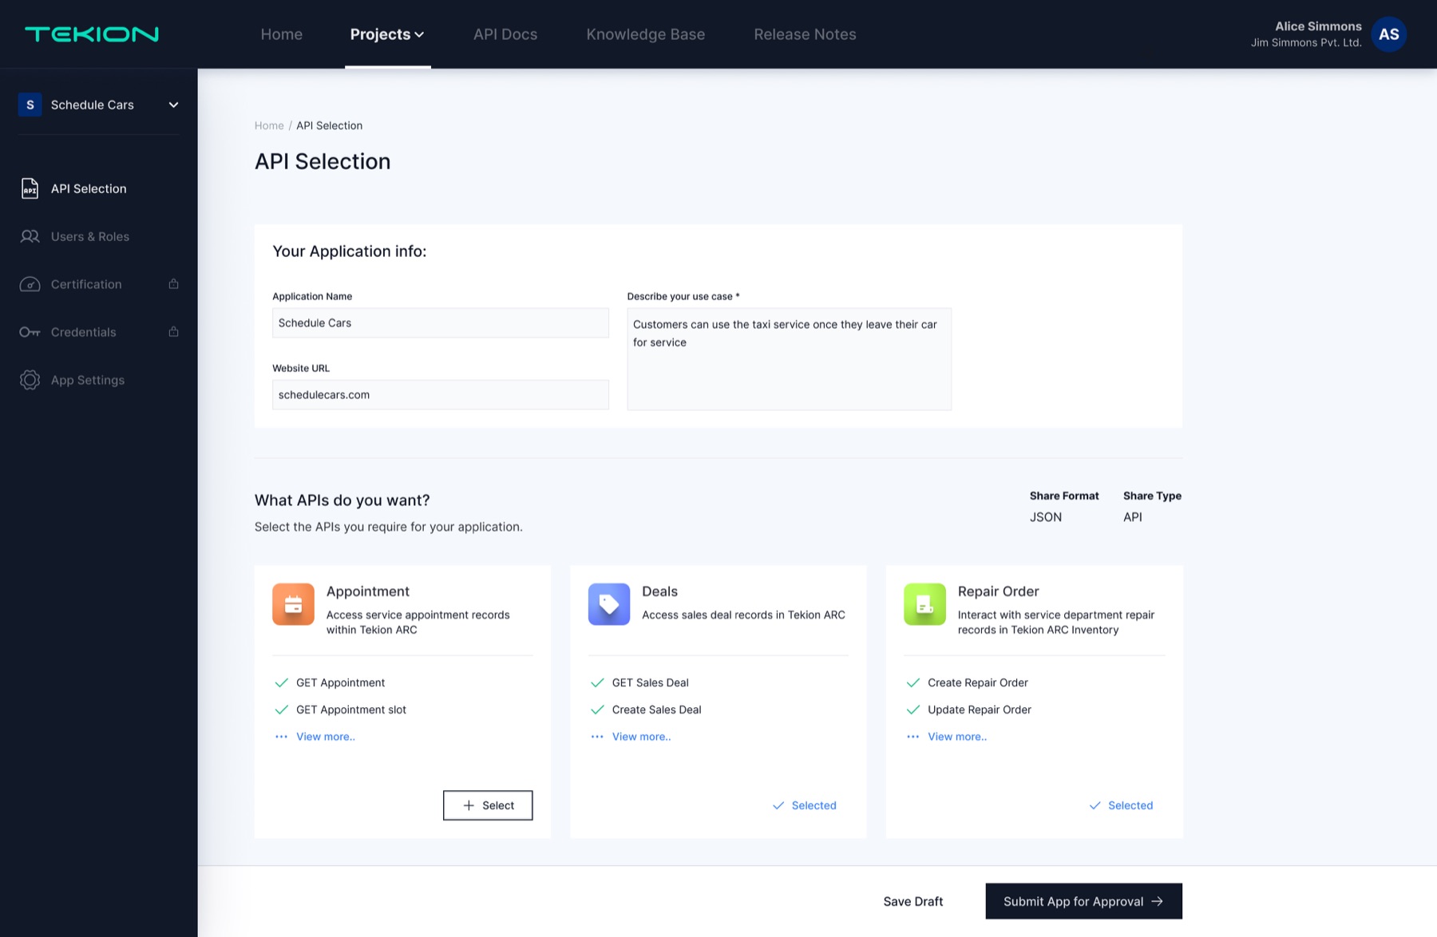Click the blue Deals tag icon
This screenshot has width=1437, height=937.
tap(609, 604)
